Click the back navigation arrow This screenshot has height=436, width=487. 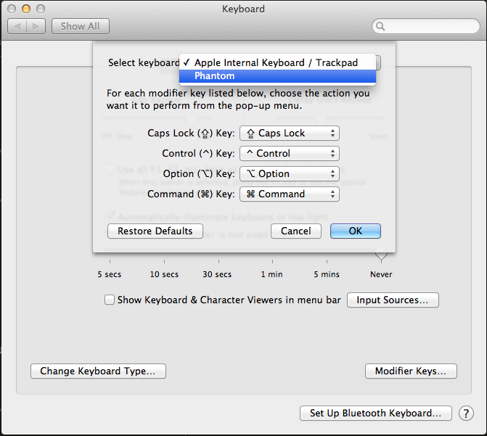17,26
